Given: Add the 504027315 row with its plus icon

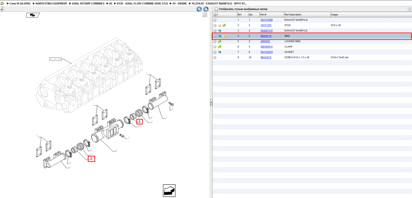Looking at the screenshot, I should pyautogui.click(x=215, y=31).
